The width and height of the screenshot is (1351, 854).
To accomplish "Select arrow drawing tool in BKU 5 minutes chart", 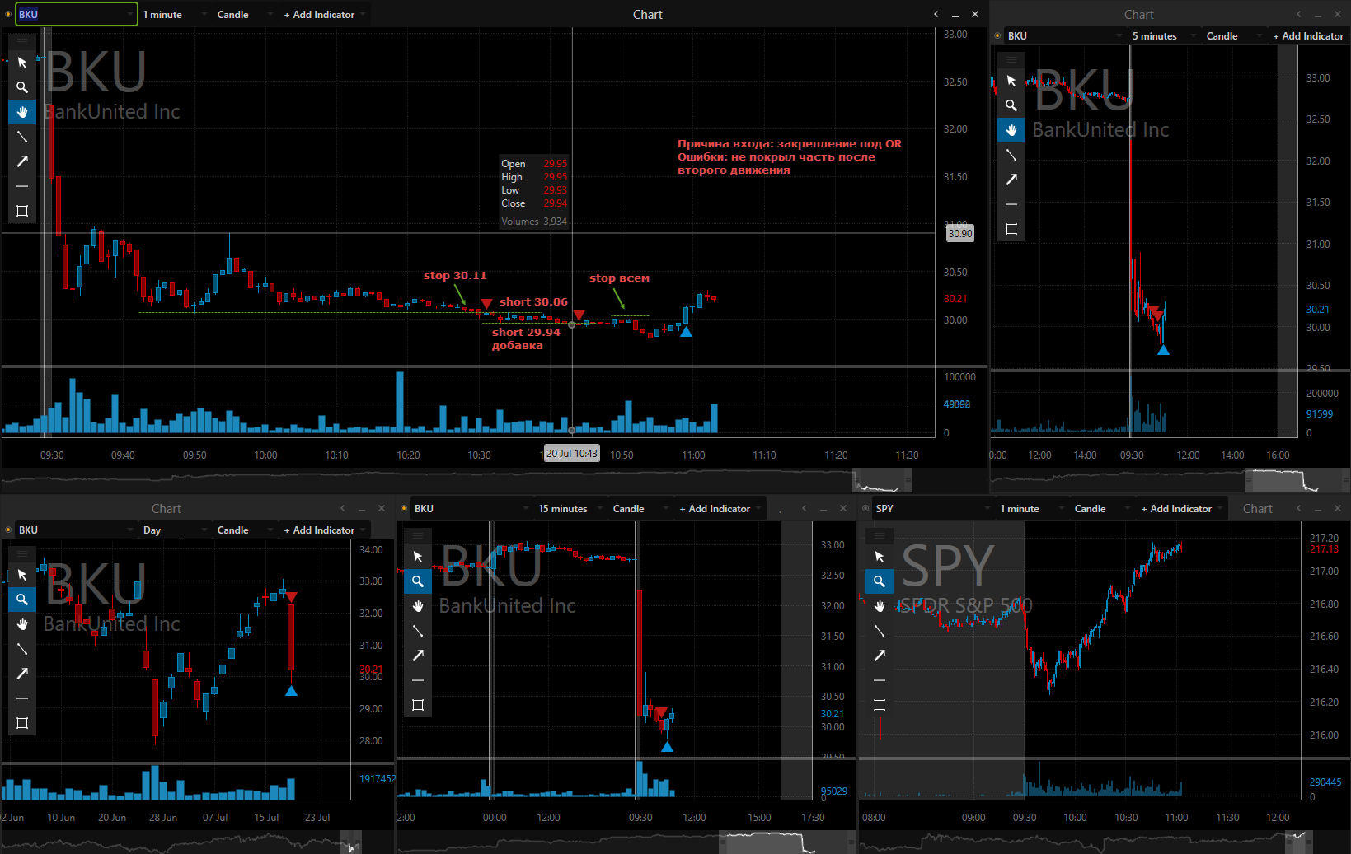I will pyautogui.click(x=1011, y=180).
